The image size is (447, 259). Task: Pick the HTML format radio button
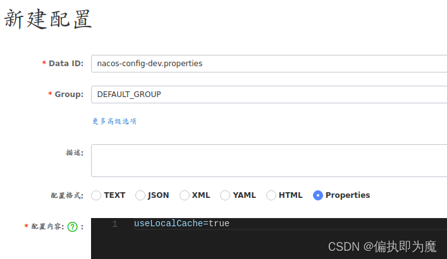[271, 195]
